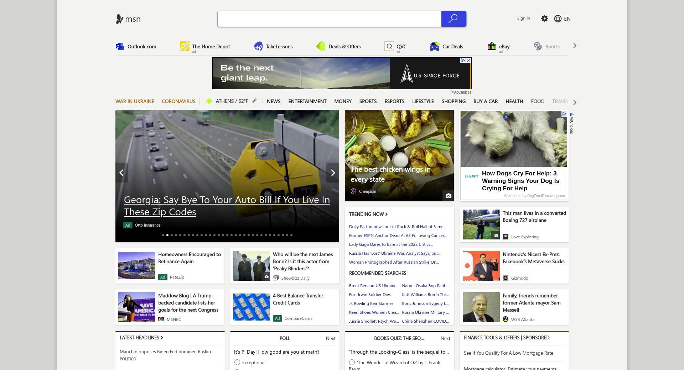The height and width of the screenshot is (370, 684).
Task: Go to Next books quiz question
Action: click(445, 338)
